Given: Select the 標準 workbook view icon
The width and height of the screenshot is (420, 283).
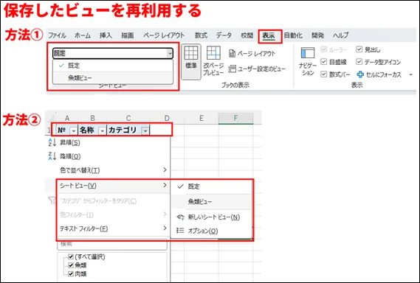Looking at the screenshot, I should pyautogui.click(x=191, y=61).
